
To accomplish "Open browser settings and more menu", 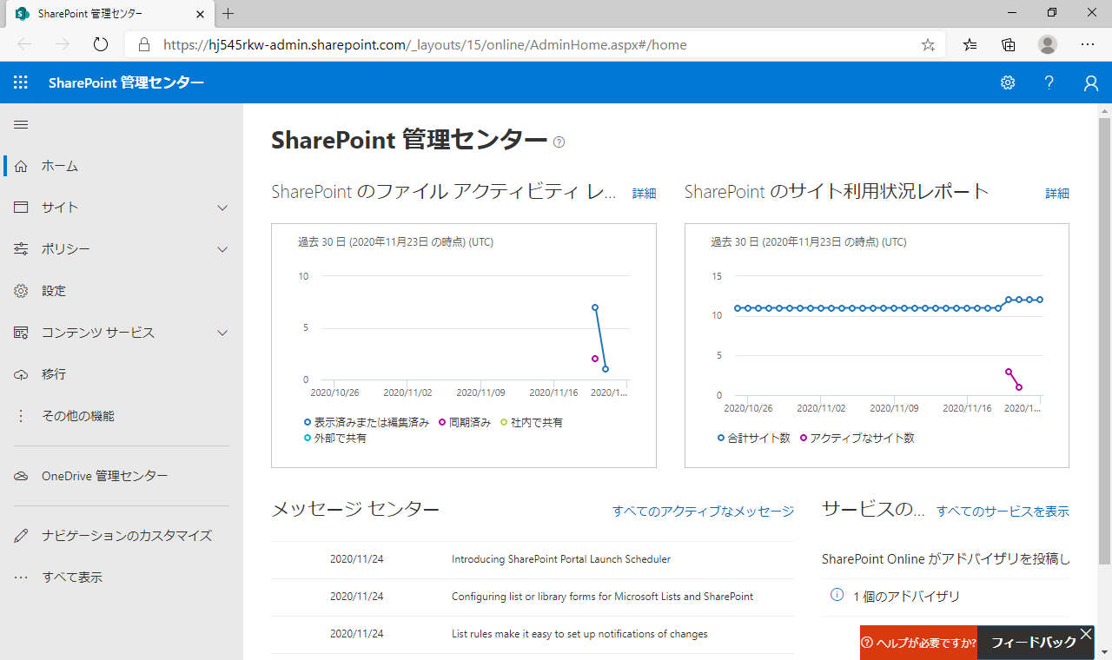I will pos(1088,44).
